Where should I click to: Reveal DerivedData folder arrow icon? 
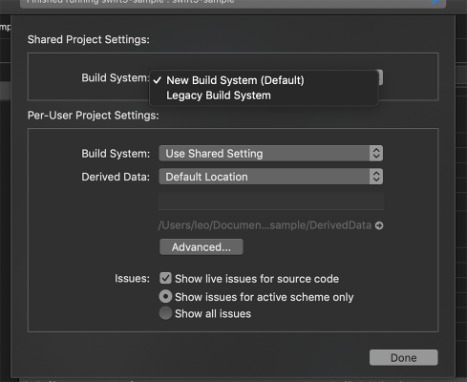[x=379, y=225]
